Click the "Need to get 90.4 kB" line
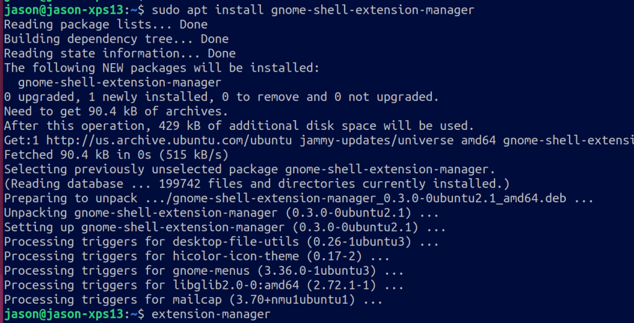634x323 pixels. pos(116,111)
